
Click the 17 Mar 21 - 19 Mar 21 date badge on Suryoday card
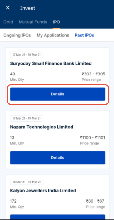[27, 55]
